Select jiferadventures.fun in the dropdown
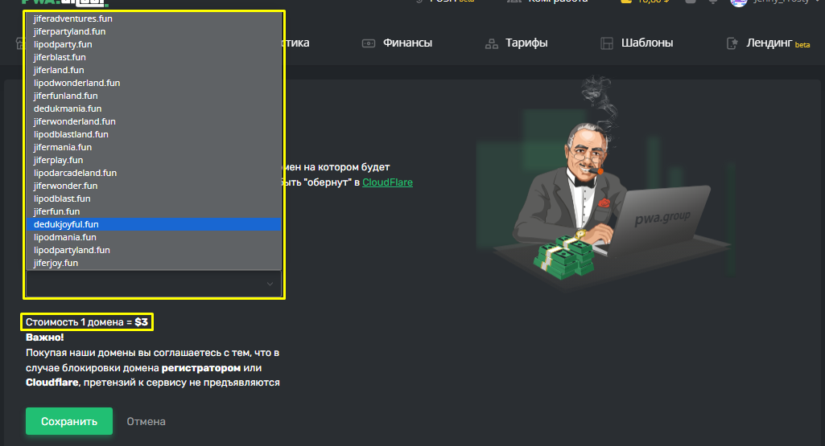The width and height of the screenshot is (825, 446). pyautogui.click(x=154, y=18)
